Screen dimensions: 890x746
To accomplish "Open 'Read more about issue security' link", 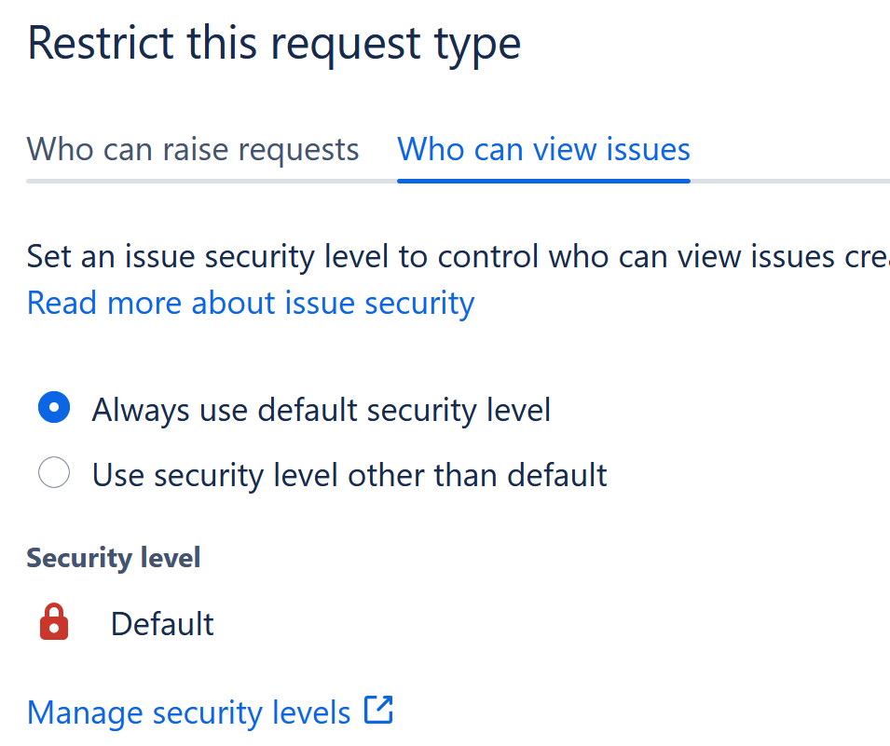I will pos(251,303).
